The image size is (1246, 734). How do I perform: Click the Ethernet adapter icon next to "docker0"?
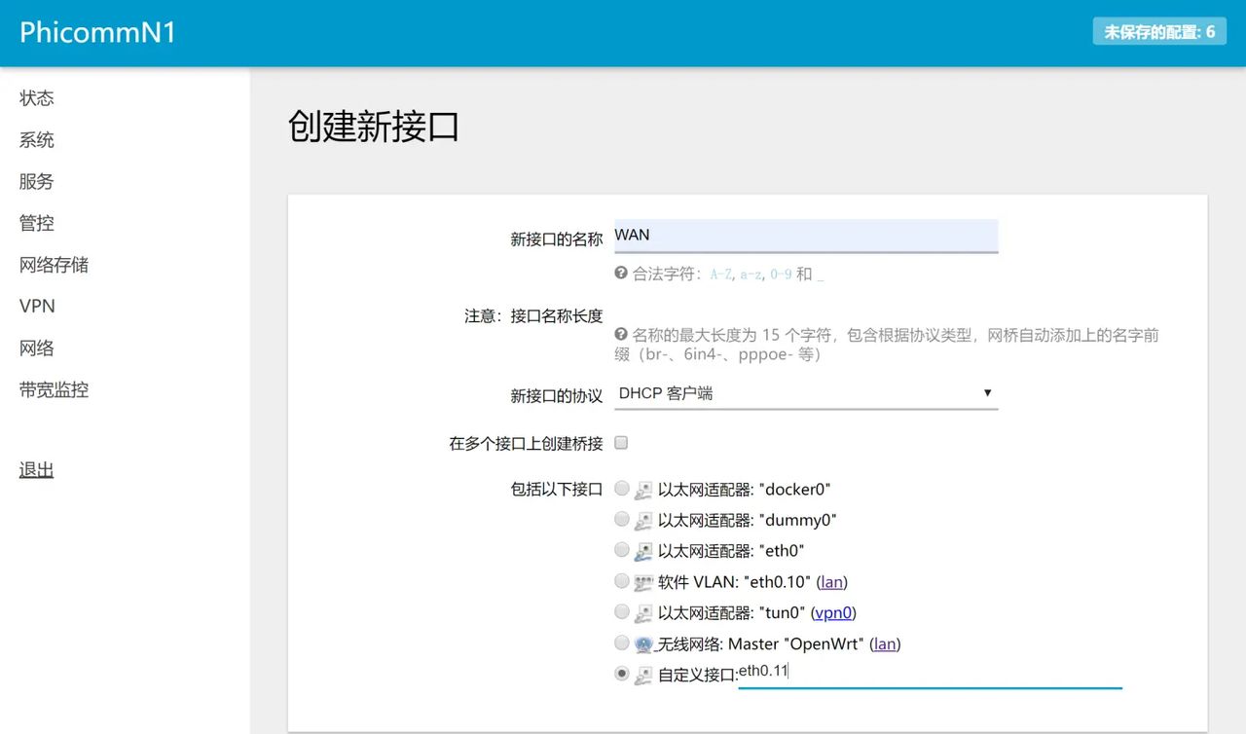(643, 489)
